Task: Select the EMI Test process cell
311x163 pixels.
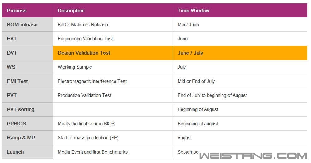Action: 17,81
